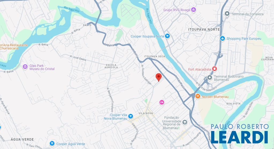The height and width of the screenshot is (149, 274).
Task: Open the Norden Blumenau restaurant icon
Action: click(x=198, y=96)
